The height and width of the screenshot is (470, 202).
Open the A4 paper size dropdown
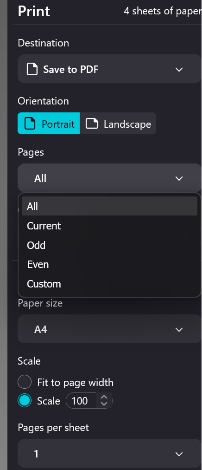[109, 329]
